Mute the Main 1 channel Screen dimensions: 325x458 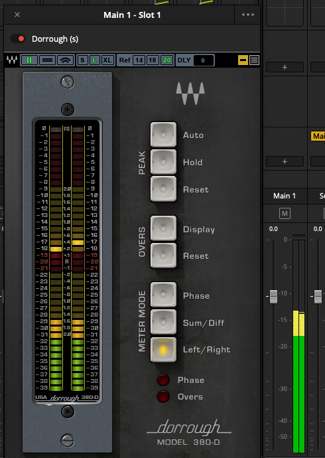285,214
